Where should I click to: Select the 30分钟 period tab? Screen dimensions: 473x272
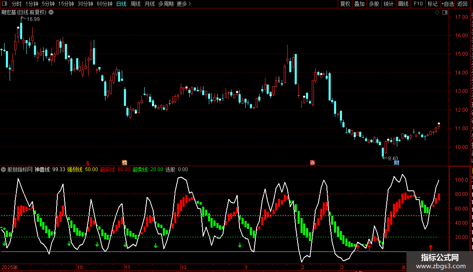[85, 4]
